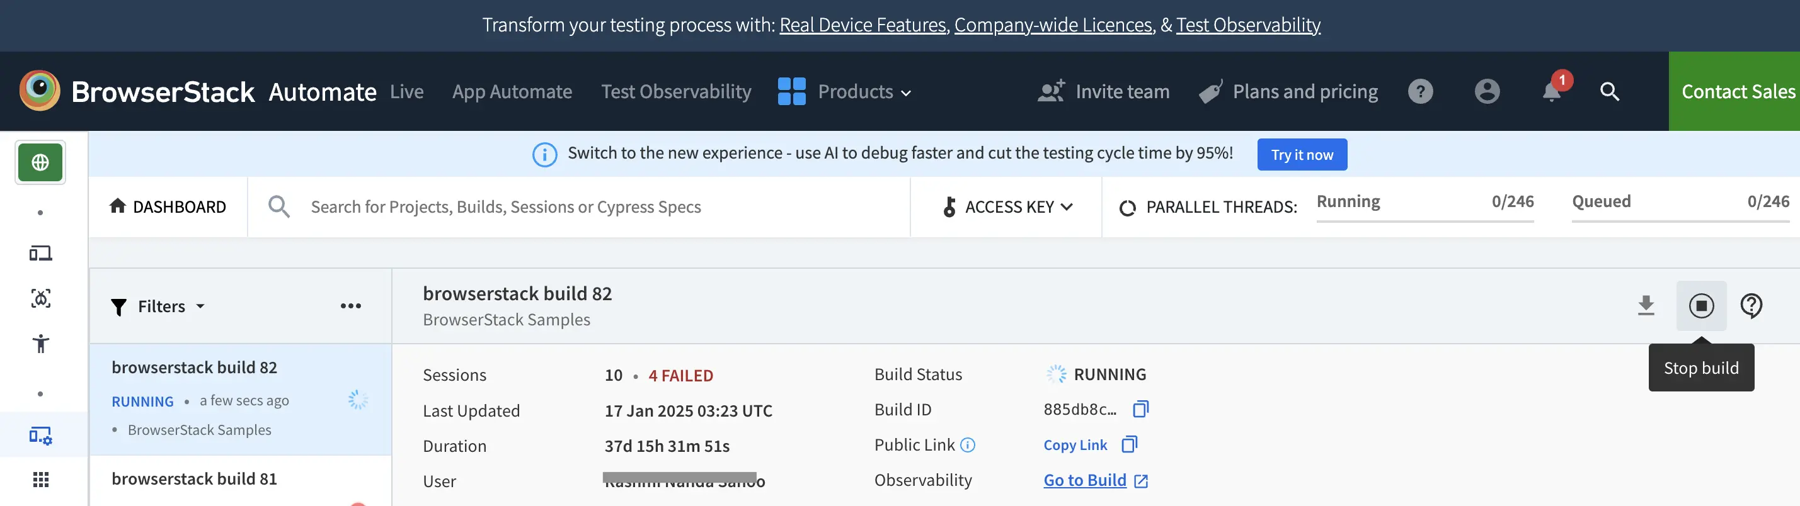Screen dimensions: 1800x506
Task: Select browserstack build 81 in list
Action: (194, 479)
